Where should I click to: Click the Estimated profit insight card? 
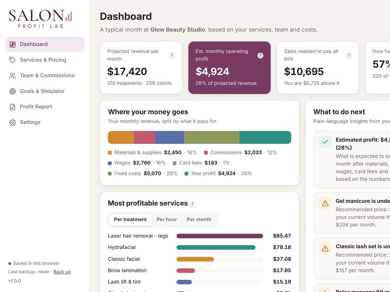click(352, 160)
